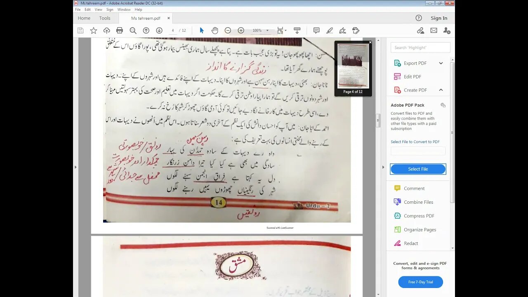Click the fit page scrolling icon
528x297 pixels.
tap(280, 31)
